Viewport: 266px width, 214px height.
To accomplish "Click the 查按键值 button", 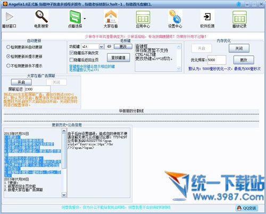I will tap(118, 57).
